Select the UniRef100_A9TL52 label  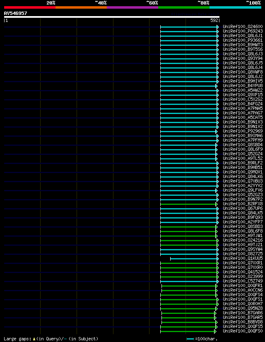[243, 158]
